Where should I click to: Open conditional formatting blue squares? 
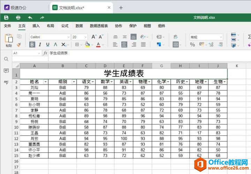click(x=159, y=45)
